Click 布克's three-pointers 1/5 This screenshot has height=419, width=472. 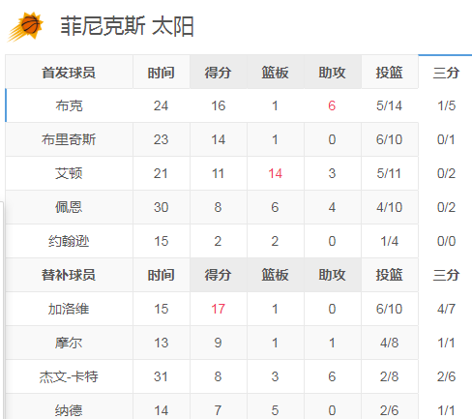click(x=446, y=105)
